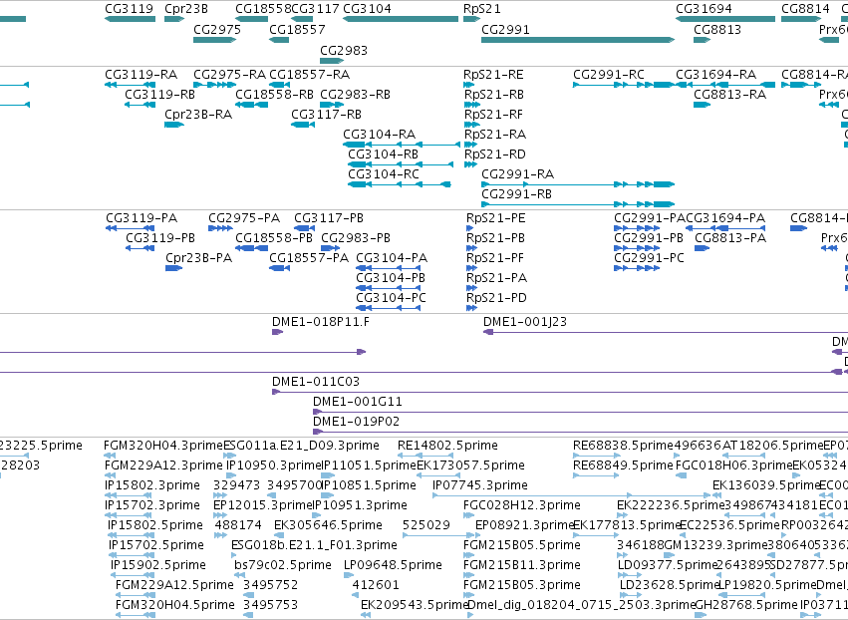
Task: Open transcript RpS21-RD
Action: point(494,155)
